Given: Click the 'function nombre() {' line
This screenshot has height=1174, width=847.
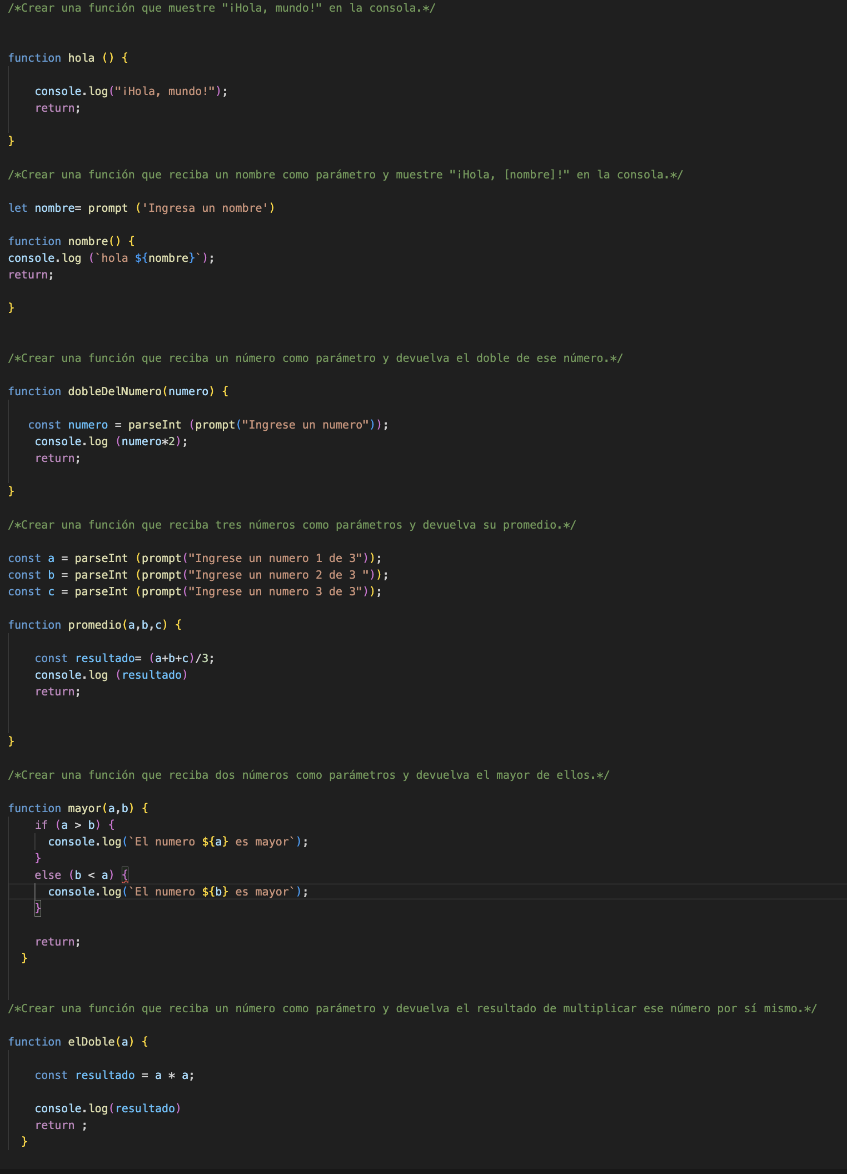Looking at the screenshot, I should click(x=72, y=241).
